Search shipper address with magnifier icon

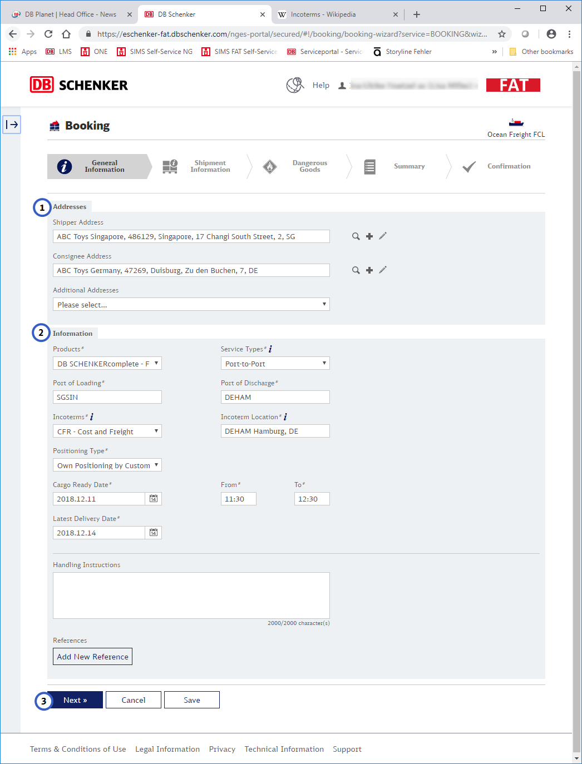356,236
